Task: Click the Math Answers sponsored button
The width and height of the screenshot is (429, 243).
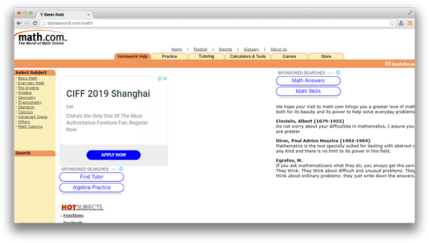Action: click(308, 81)
